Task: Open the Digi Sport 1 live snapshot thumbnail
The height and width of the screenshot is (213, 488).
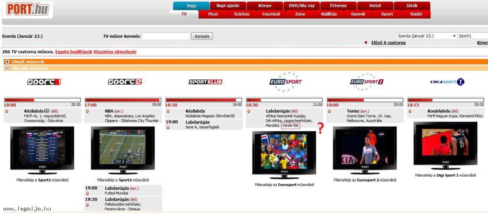Action: (x=445, y=142)
